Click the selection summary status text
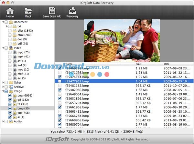194x144 pixels. tap(97, 131)
